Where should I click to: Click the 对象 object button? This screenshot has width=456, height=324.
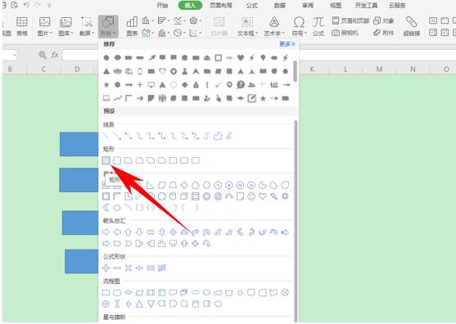click(384, 20)
